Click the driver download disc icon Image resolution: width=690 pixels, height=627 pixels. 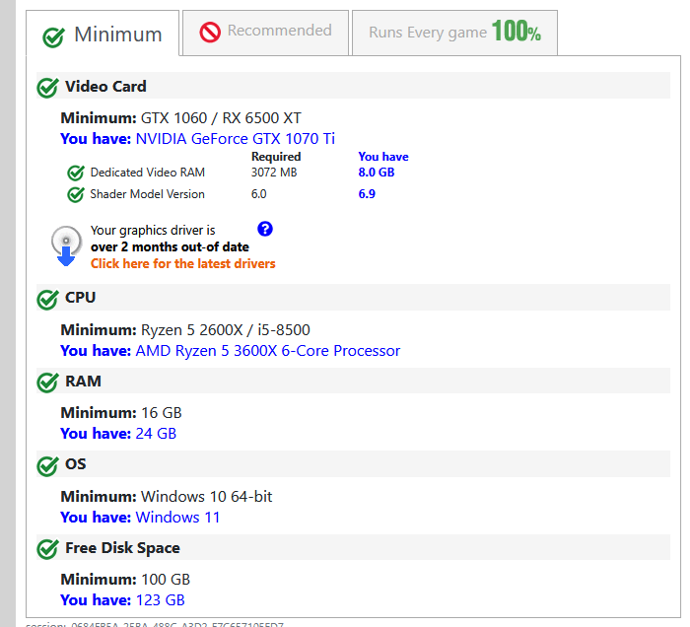tap(66, 245)
